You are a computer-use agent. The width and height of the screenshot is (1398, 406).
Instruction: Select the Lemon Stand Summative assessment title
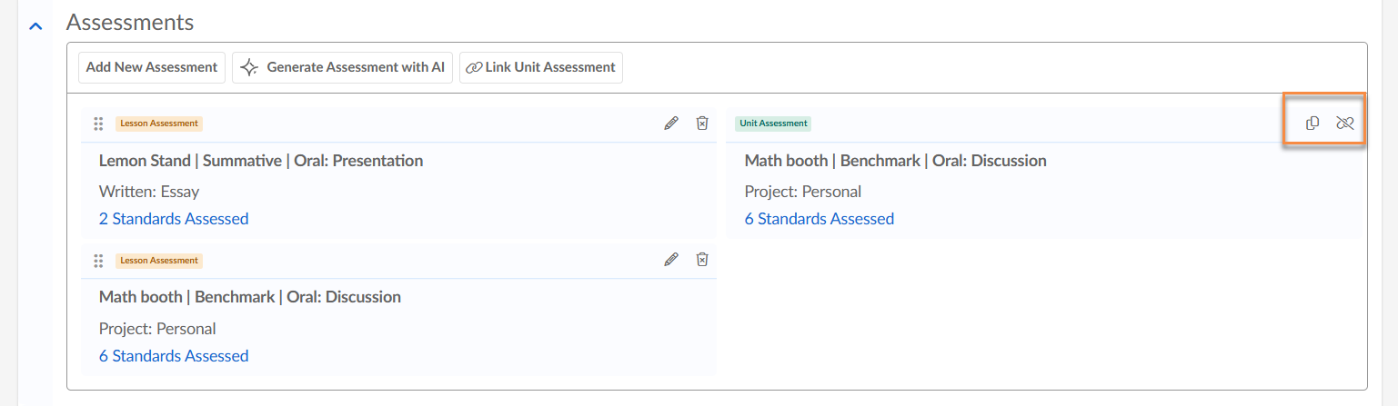pos(261,161)
